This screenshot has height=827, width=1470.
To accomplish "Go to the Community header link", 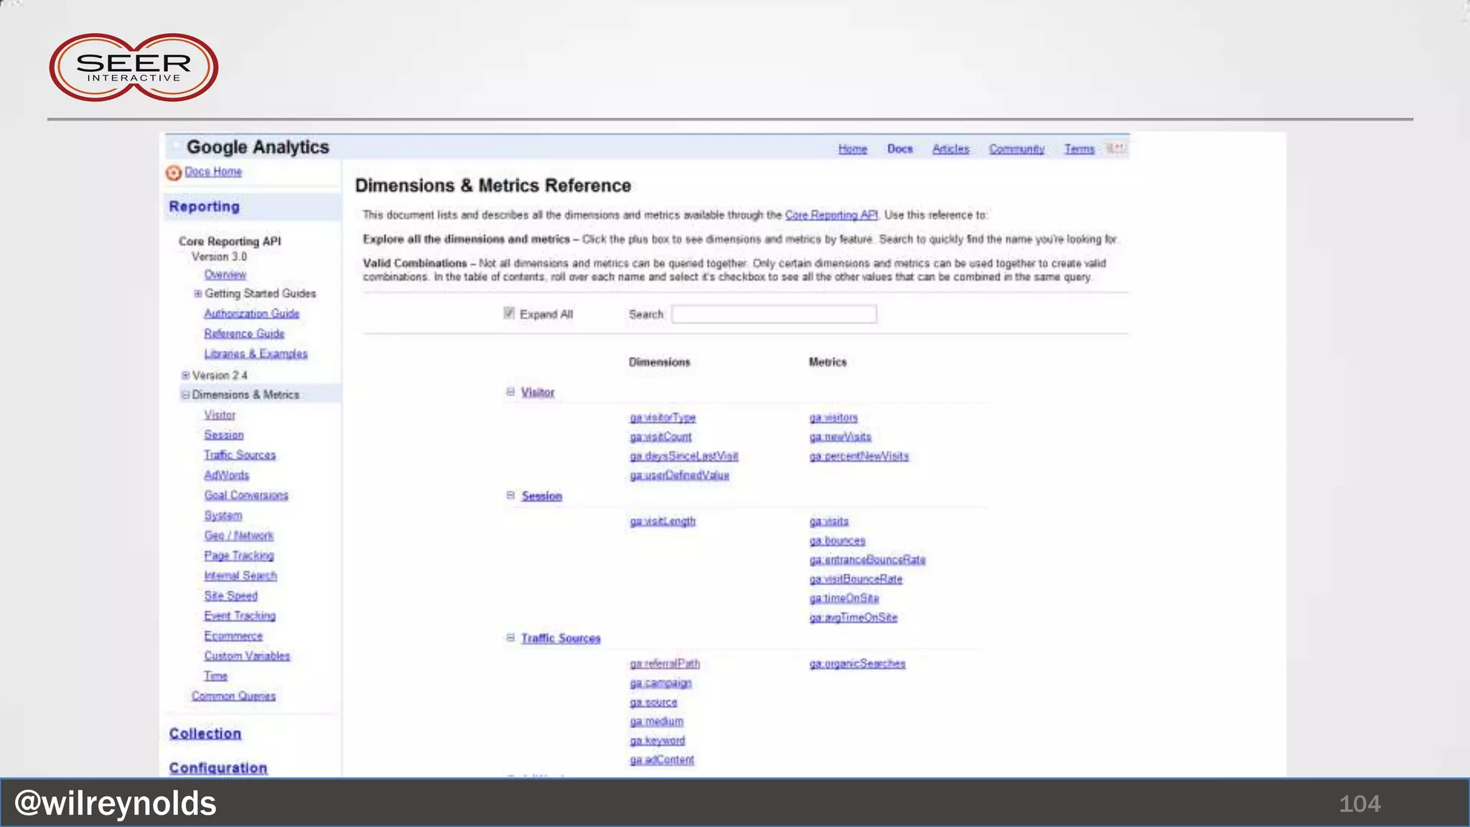I will point(1016,149).
